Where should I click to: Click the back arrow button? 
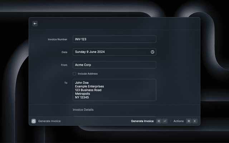pos(35,24)
